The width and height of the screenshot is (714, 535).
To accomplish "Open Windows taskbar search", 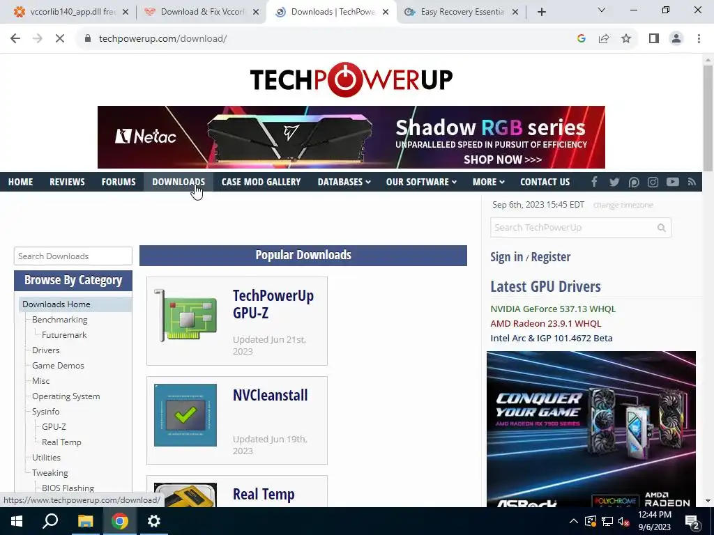I will coord(50,521).
